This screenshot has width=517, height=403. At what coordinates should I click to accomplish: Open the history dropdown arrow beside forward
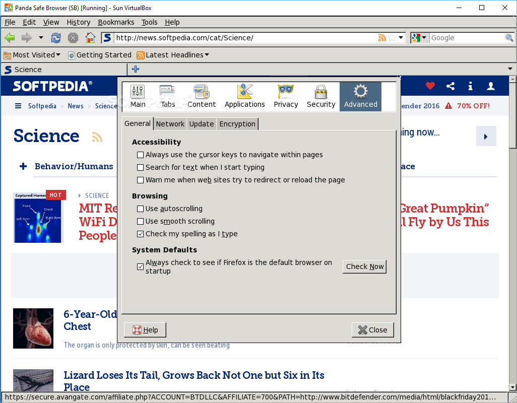pyautogui.click(x=41, y=38)
